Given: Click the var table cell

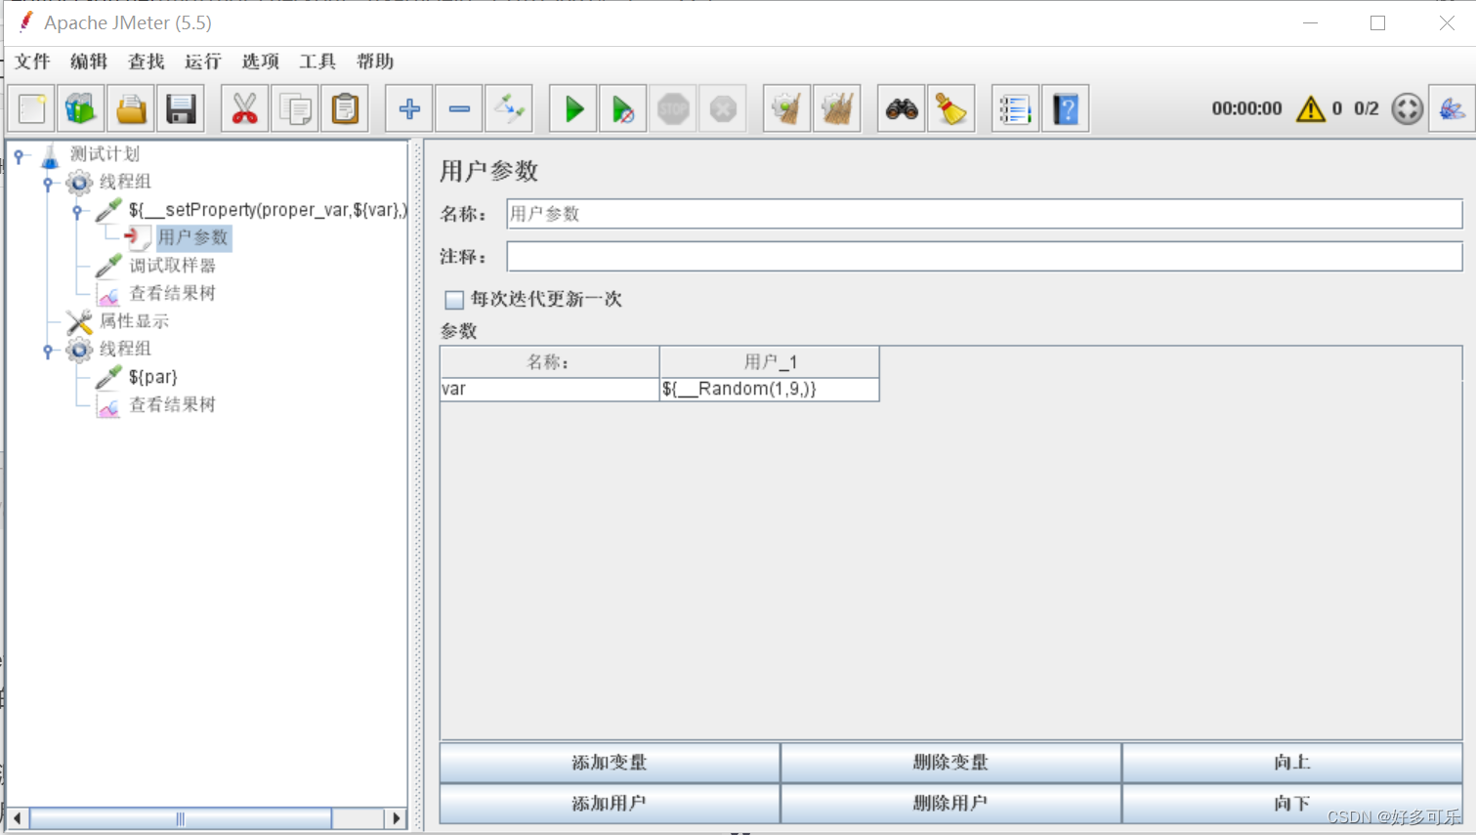Looking at the screenshot, I should 550,389.
